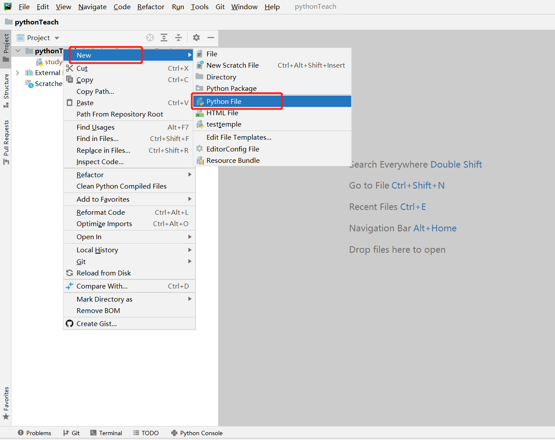
Task: Choose New Scratch File in submenu
Action: click(x=272, y=65)
